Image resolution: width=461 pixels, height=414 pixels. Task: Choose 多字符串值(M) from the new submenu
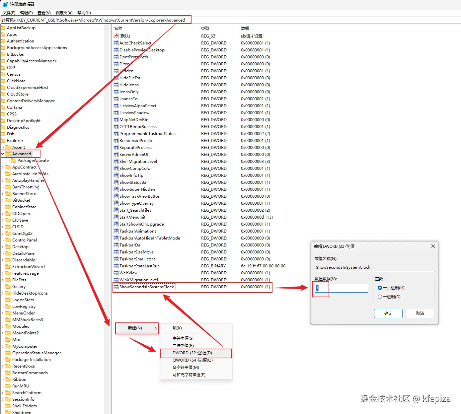196,368
